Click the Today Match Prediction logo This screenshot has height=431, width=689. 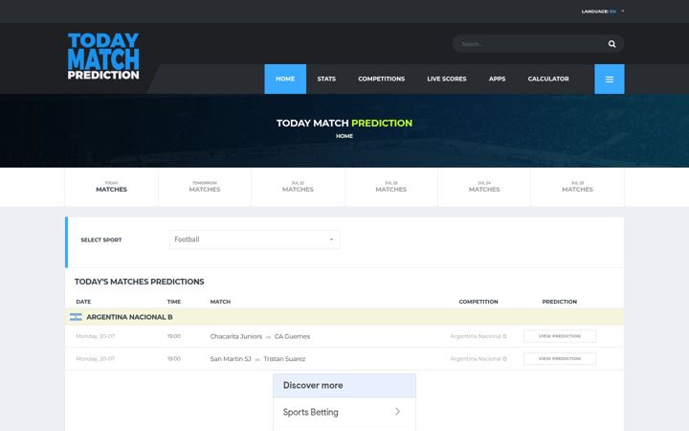click(103, 56)
